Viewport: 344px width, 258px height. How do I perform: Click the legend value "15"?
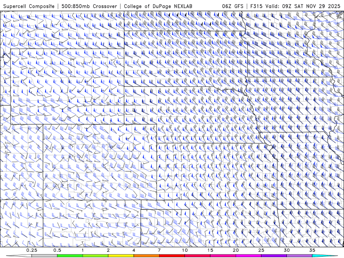coord(210,250)
